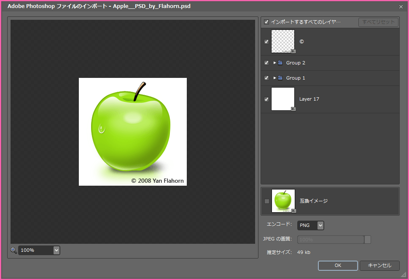This screenshot has width=409, height=280.
Task: Click the OK button
Action: 337,265
